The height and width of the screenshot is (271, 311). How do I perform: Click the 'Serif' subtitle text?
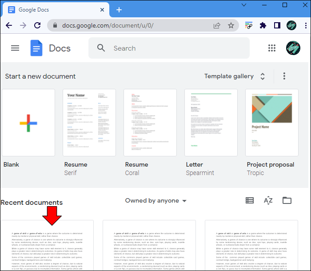pyautogui.click(x=70, y=173)
